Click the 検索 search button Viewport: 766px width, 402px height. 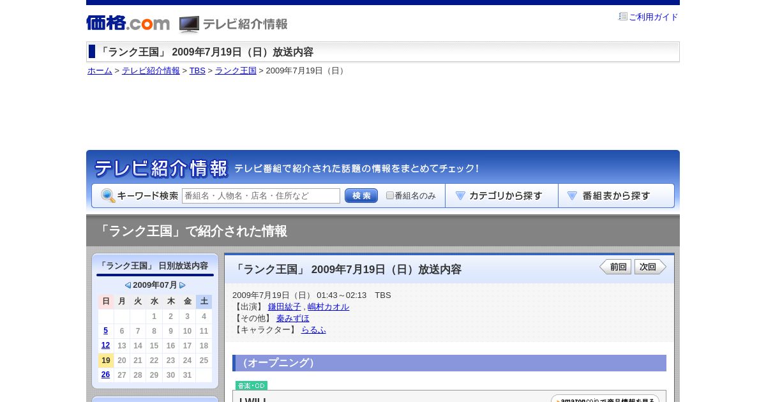[361, 196]
